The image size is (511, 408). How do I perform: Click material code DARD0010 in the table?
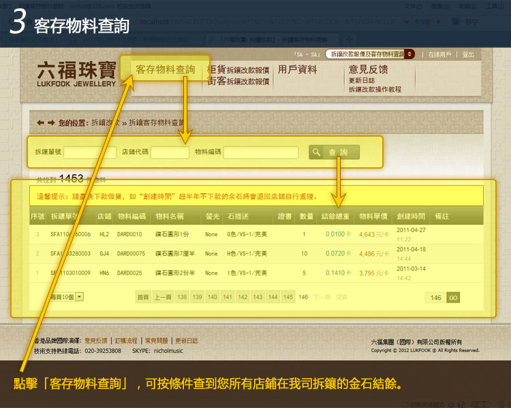(x=129, y=234)
